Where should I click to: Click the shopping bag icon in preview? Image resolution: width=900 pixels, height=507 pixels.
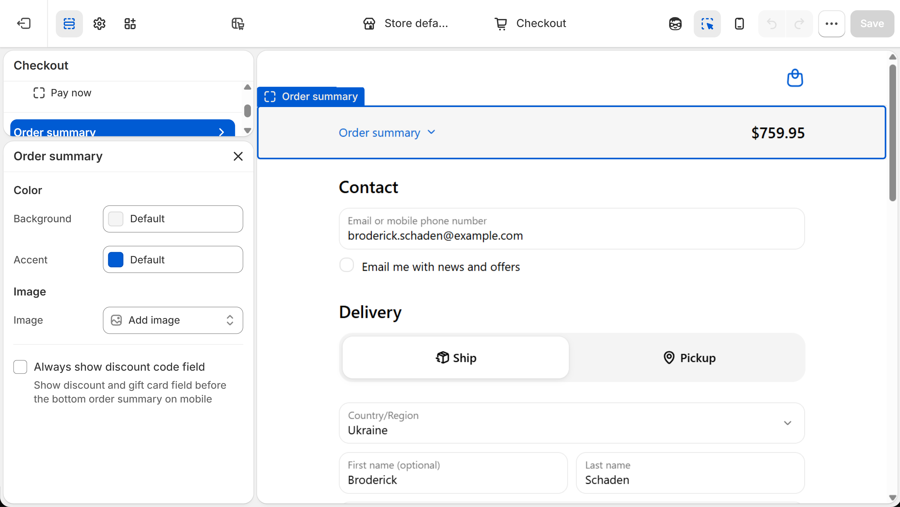pos(795,77)
